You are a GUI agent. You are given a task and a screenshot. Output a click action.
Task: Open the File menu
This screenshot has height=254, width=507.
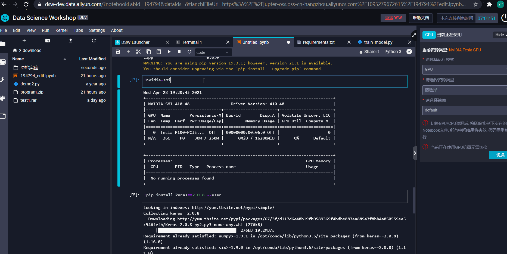point(4,30)
